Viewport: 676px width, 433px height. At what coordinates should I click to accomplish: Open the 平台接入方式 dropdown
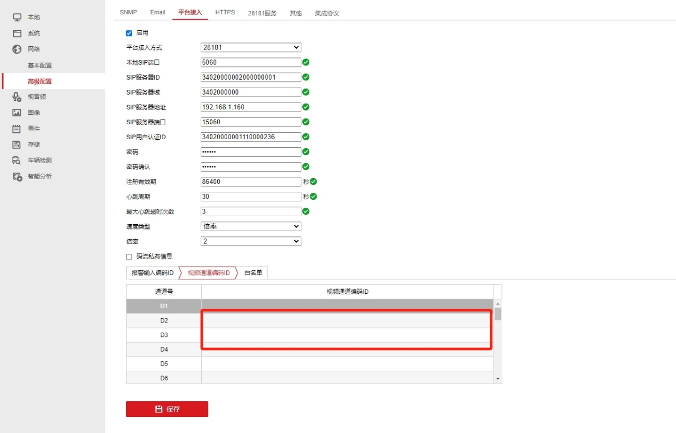click(250, 47)
